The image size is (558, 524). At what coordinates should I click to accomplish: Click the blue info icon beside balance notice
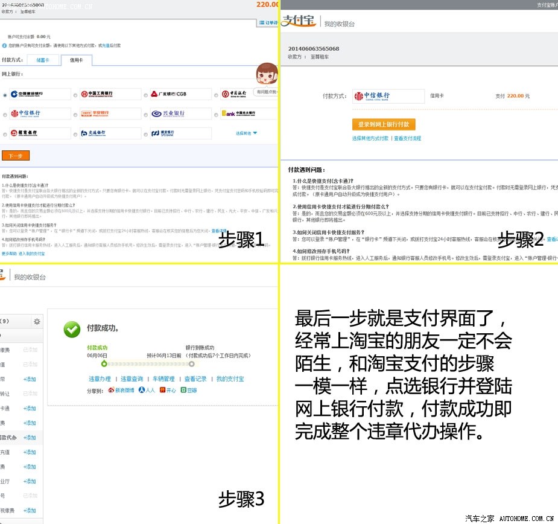[x=4, y=46]
